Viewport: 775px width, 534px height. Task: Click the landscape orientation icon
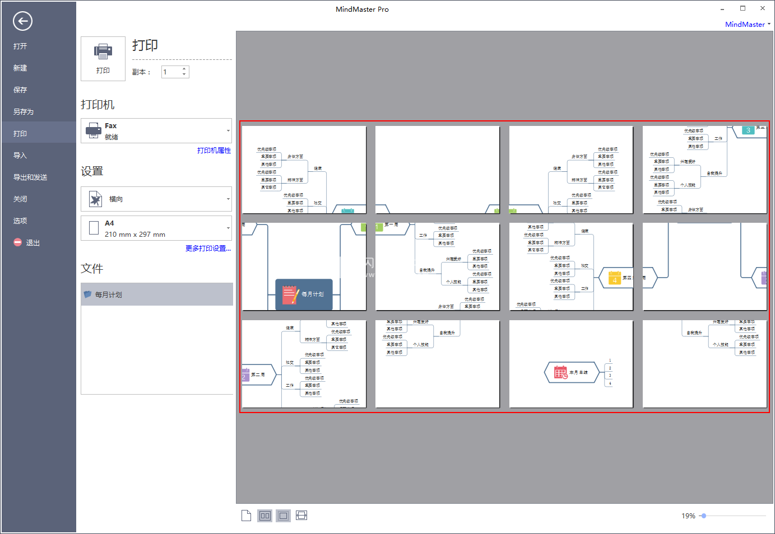95,199
